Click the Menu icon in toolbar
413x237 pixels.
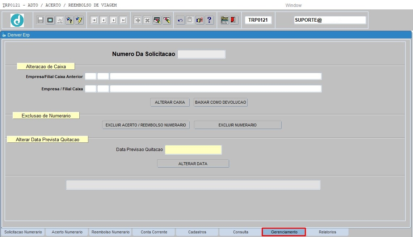pos(224,20)
